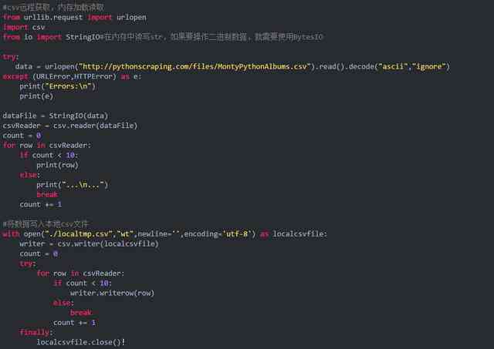Click the "writer.writerow(row)" statement

(113, 293)
